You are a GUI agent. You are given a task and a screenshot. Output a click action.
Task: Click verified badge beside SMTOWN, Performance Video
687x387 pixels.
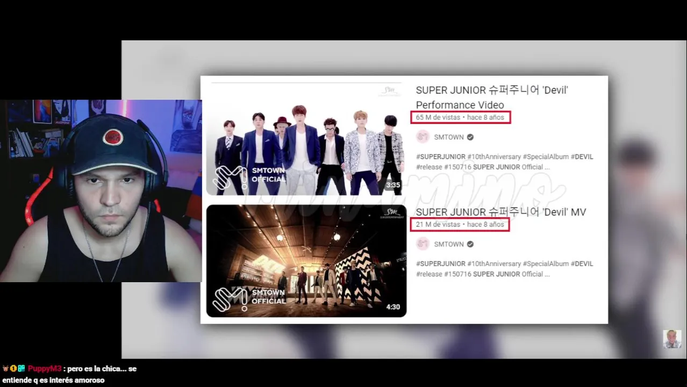click(x=470, y=137)
